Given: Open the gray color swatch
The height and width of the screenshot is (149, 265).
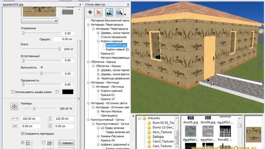Looking at the screenshot, I should coord(67,12).
